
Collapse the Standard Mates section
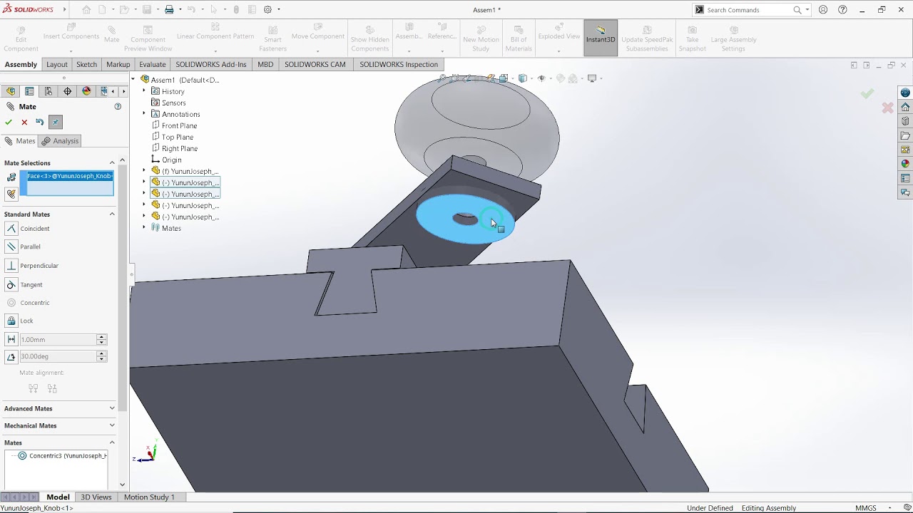112,214
